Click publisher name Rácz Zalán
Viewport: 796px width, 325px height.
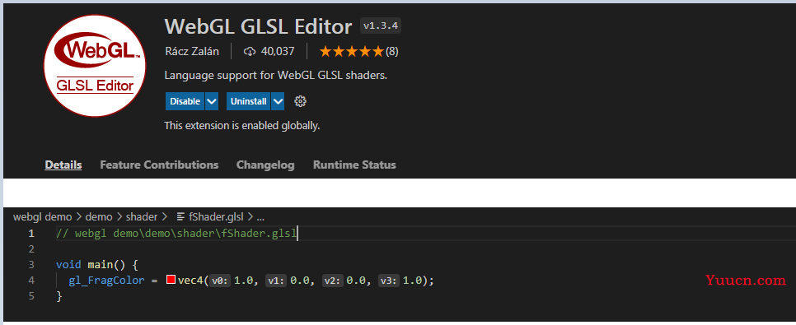click(192, 51)
